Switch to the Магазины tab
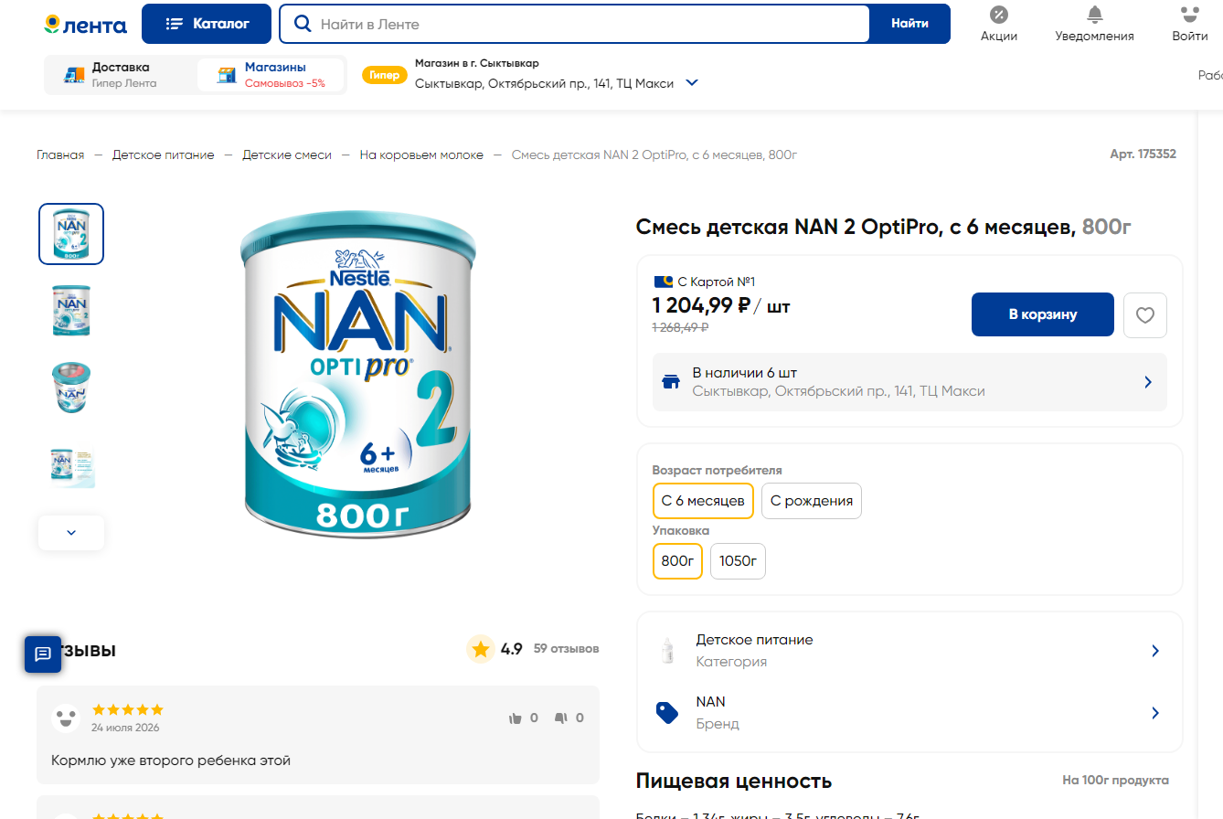Screen dimensions: 1223x819 [x=271, y=75]
